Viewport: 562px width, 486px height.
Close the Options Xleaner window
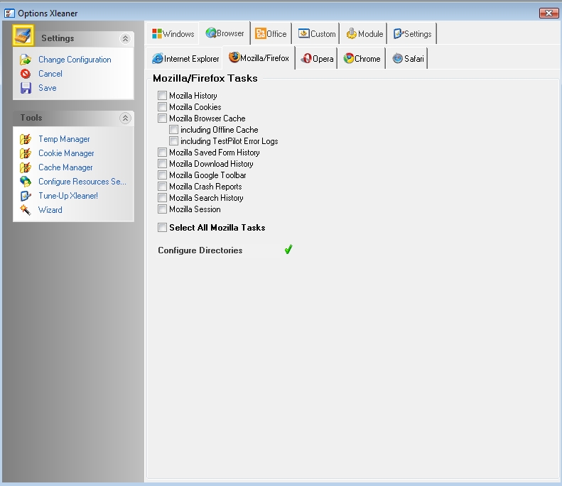(x=549, y=13)
